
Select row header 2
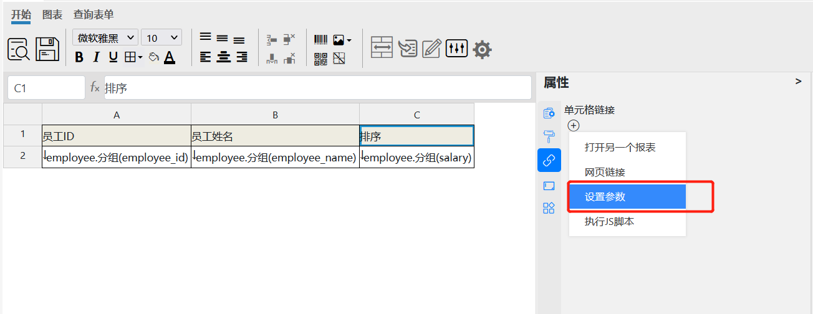(x=22, y=157)
